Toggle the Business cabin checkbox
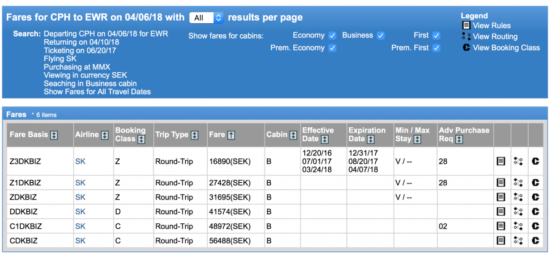Viewport: 550px width, 255px height. tap(381, 35)
